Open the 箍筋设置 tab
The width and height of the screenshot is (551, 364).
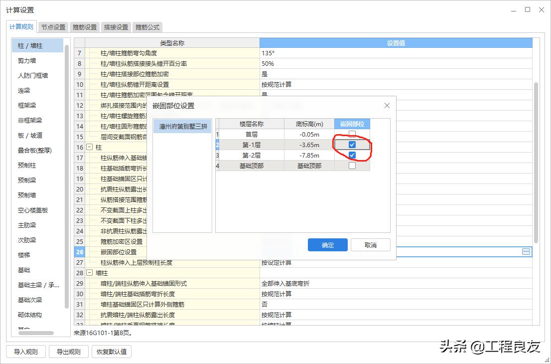click(x=84, y=27)
